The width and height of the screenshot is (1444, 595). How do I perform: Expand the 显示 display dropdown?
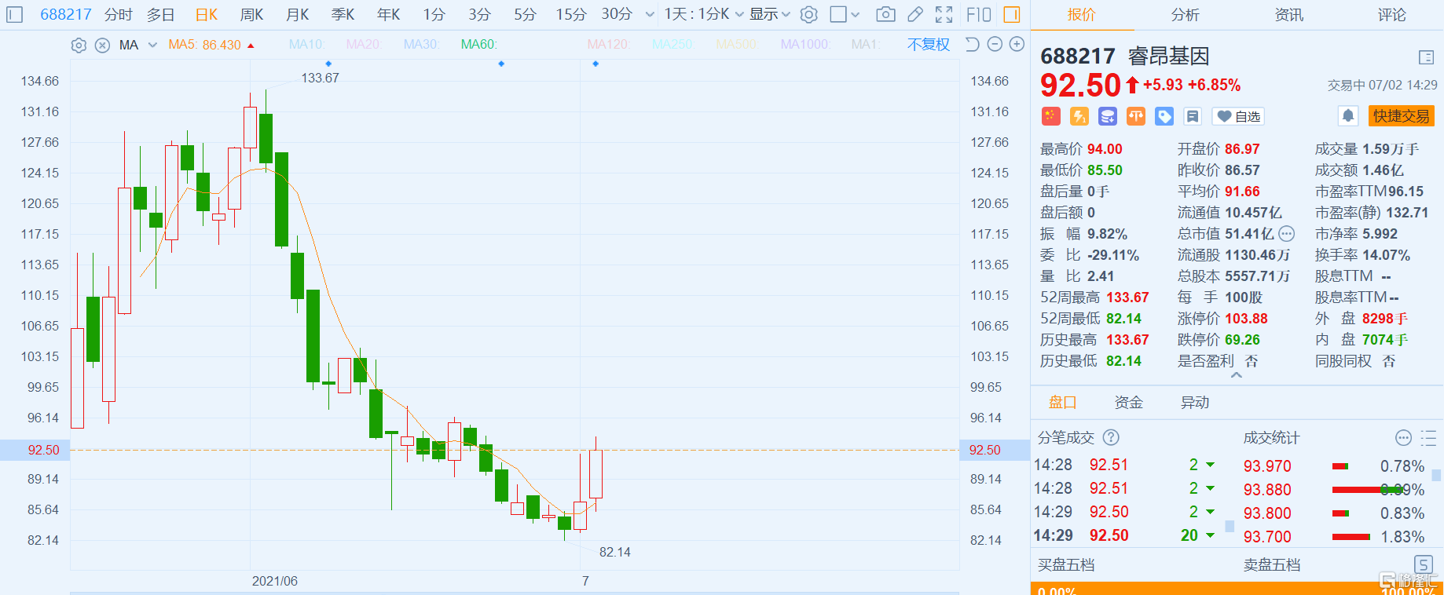[769, 14]
